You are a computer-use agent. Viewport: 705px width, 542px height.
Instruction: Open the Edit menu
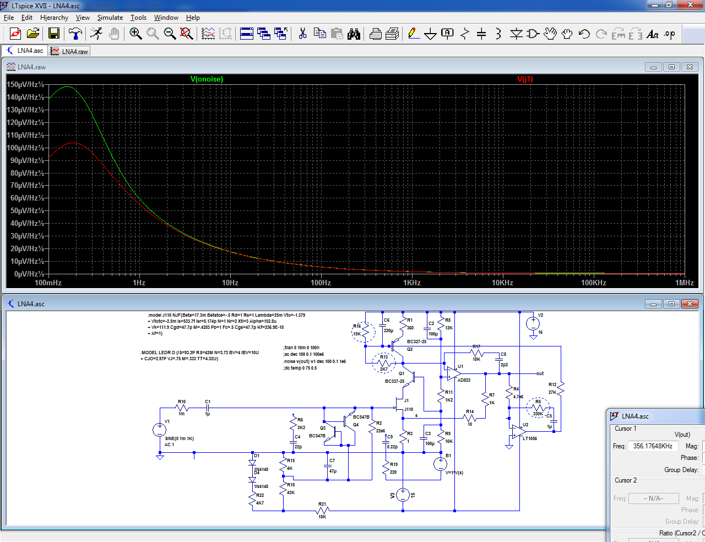tap(27, 18)
